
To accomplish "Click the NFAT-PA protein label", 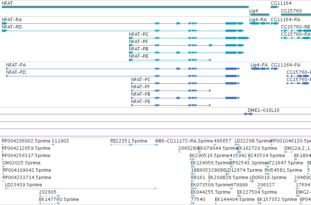I will [16, 65].
